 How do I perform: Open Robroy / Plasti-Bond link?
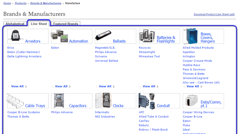153,130
